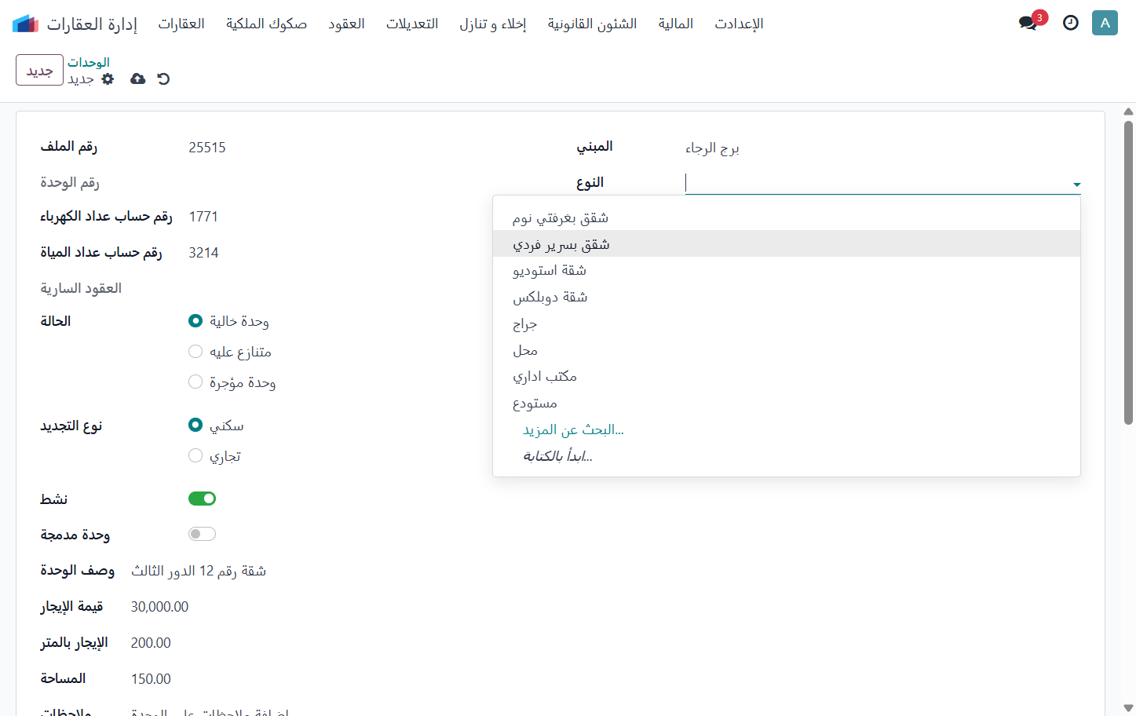
Task: Toggle the وحدة مدمجة switch
Action: tap(202, 534)
